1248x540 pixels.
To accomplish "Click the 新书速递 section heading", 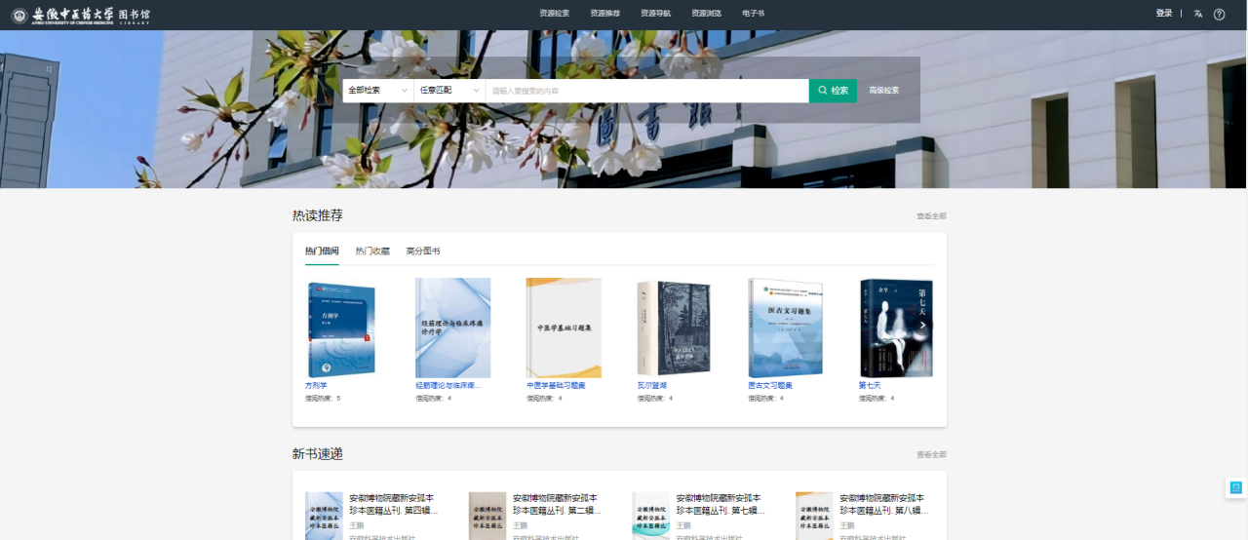I will point(318,454).
